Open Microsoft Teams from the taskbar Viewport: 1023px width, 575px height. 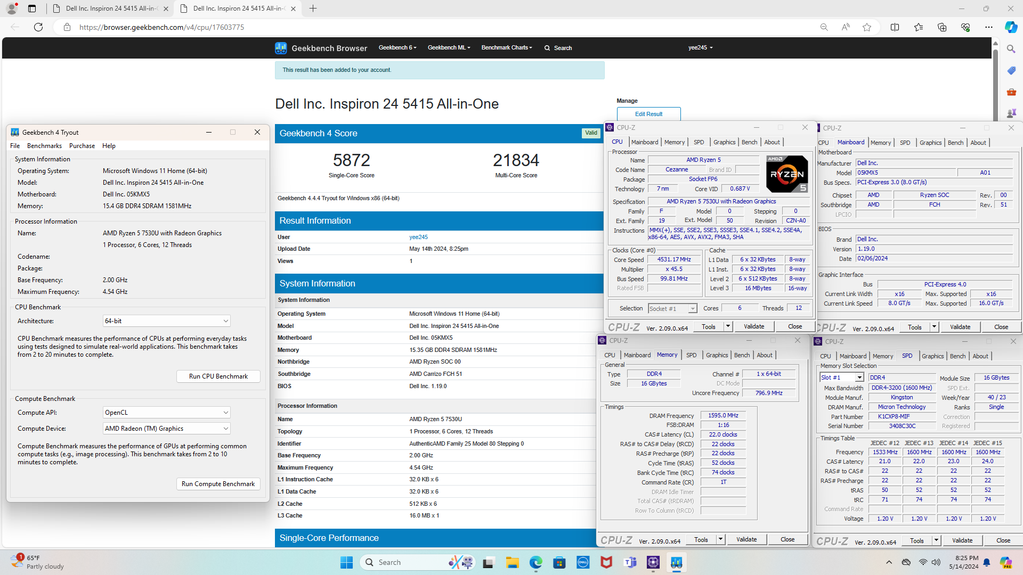(x=630, y=562)
